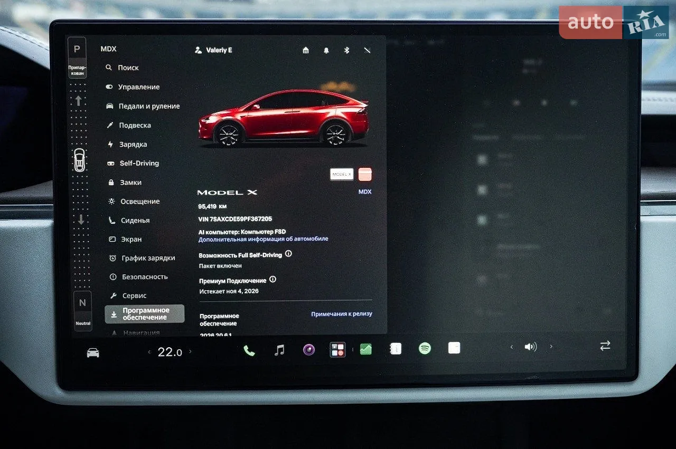Image resolution: width=676 pixels, height=449 pixels.
Task: Select Программное обеспечение menu item
Action: 145,314
